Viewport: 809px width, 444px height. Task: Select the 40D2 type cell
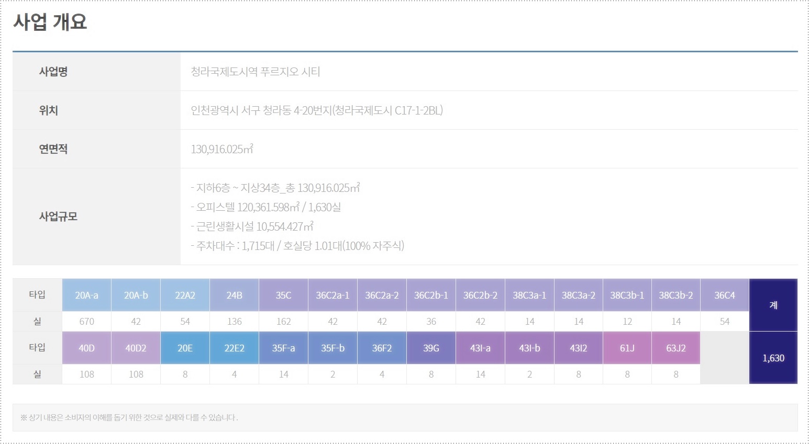(136, 348)
